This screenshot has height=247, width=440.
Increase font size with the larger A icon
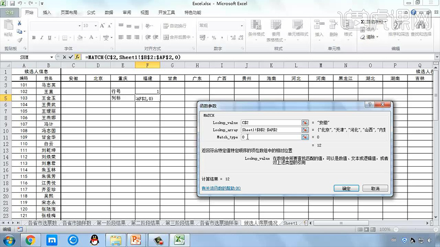[102, 25]
